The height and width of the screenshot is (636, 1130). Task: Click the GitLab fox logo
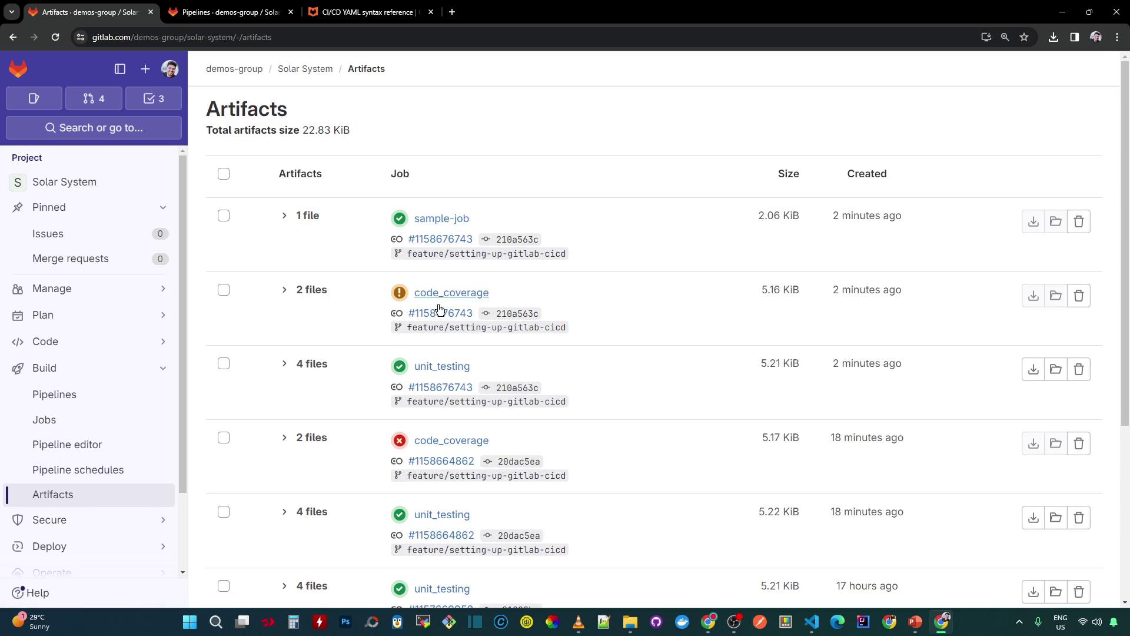(18, 69)
